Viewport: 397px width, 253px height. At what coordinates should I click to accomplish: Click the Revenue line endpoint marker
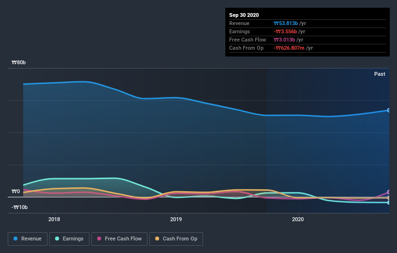click(x=389, y=110)
